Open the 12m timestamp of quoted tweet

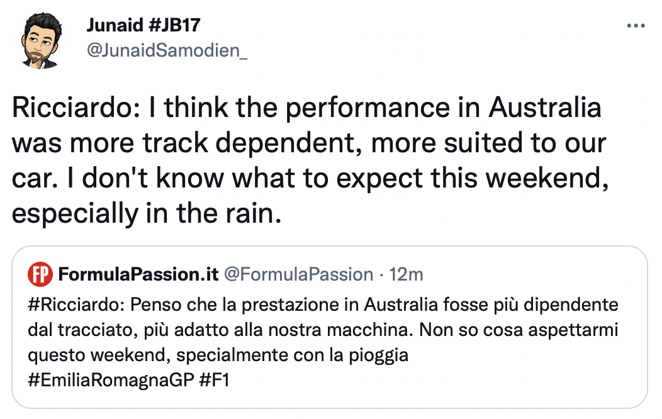[x=407, y=274]
